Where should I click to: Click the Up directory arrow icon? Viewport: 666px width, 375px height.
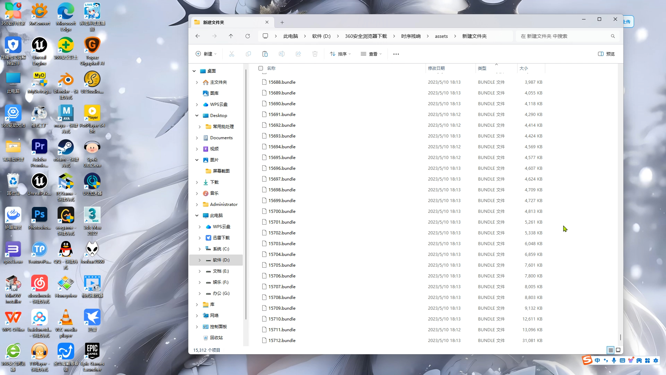[x=231, y=36]
